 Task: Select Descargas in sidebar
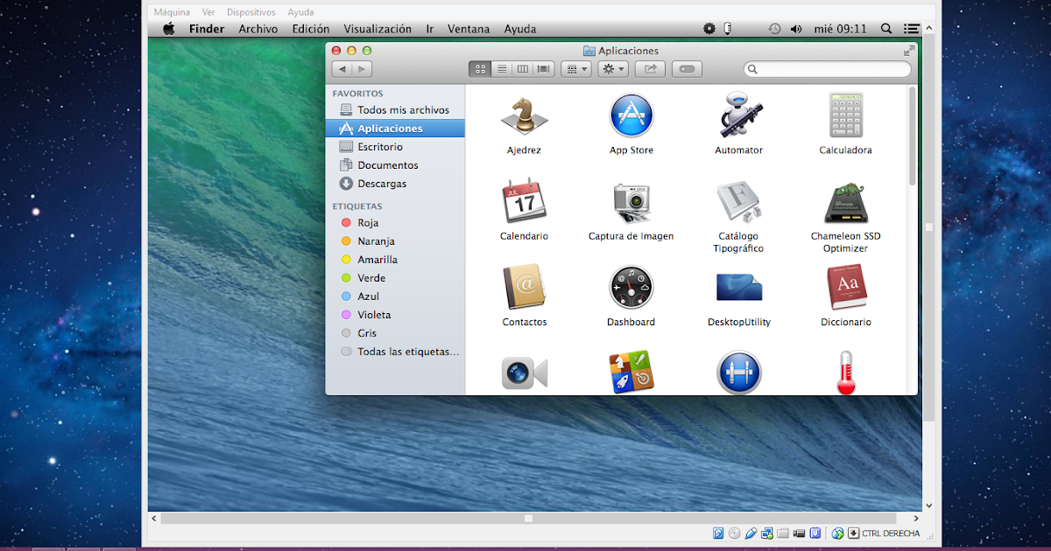click(395, 184)
